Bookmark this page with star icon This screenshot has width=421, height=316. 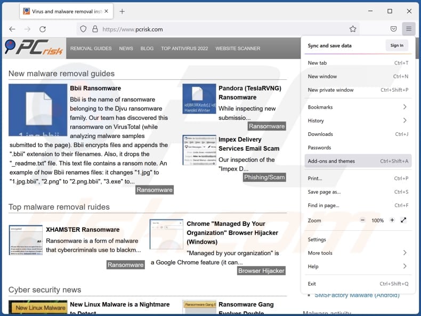[x=352, y=29]
